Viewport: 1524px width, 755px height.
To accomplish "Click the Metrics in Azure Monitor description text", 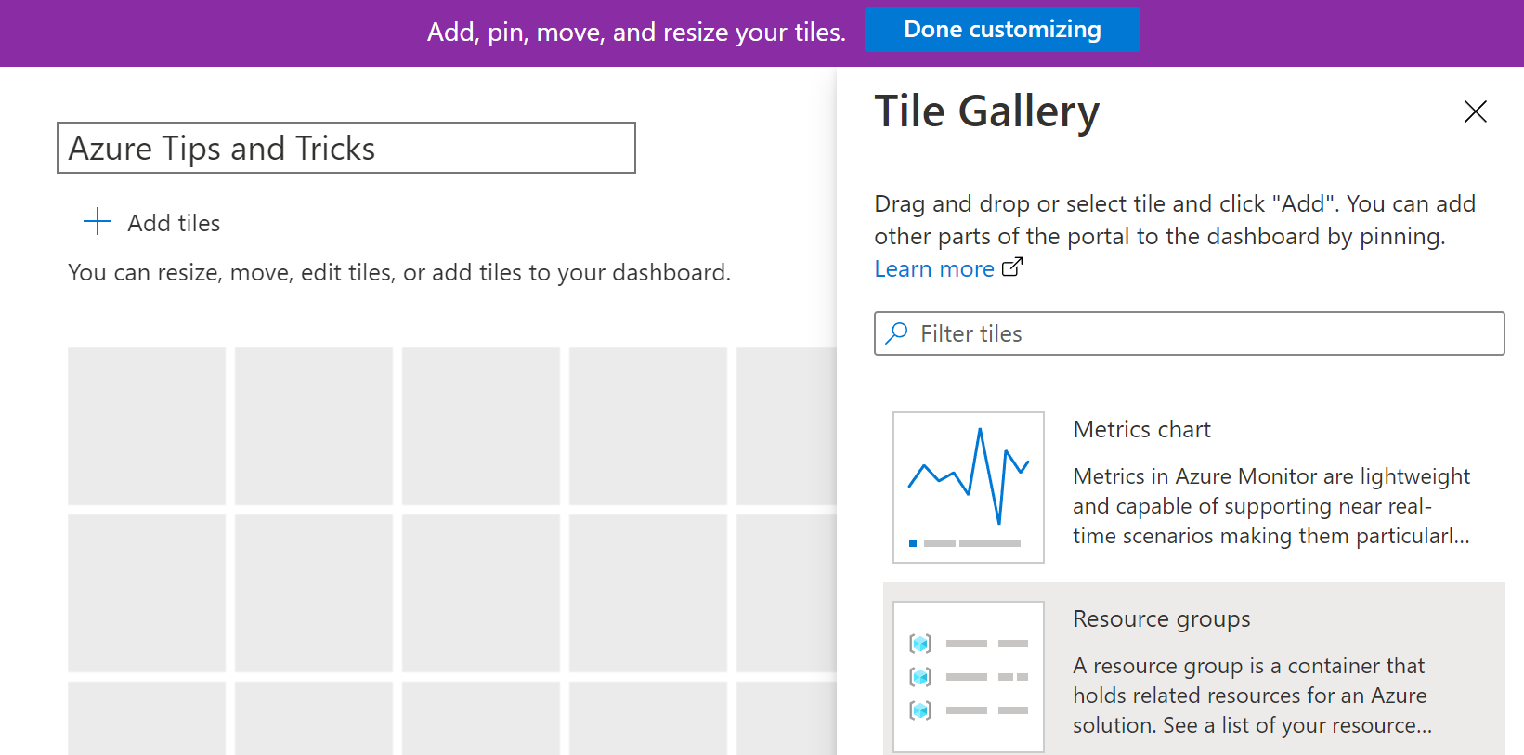I will [x=1271, y=506].
